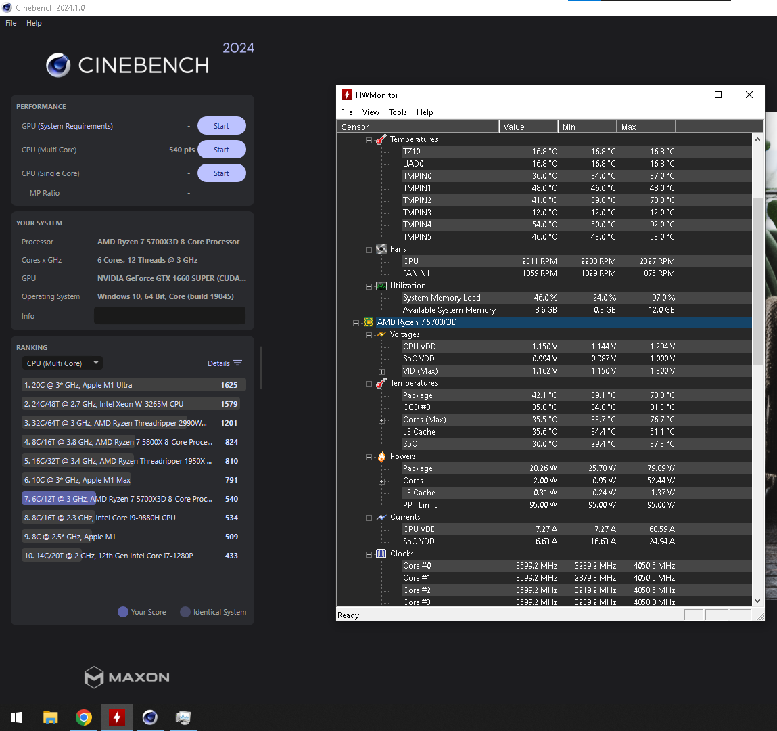Click the fan icon beside Fans
This screenshot has height=731, width=777.
pos(381,249)
